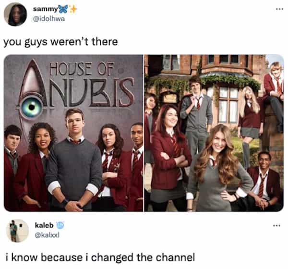Open kaleb's profile avatar
The height and width of the screenshot is (269, 288).
coord(17,231)
